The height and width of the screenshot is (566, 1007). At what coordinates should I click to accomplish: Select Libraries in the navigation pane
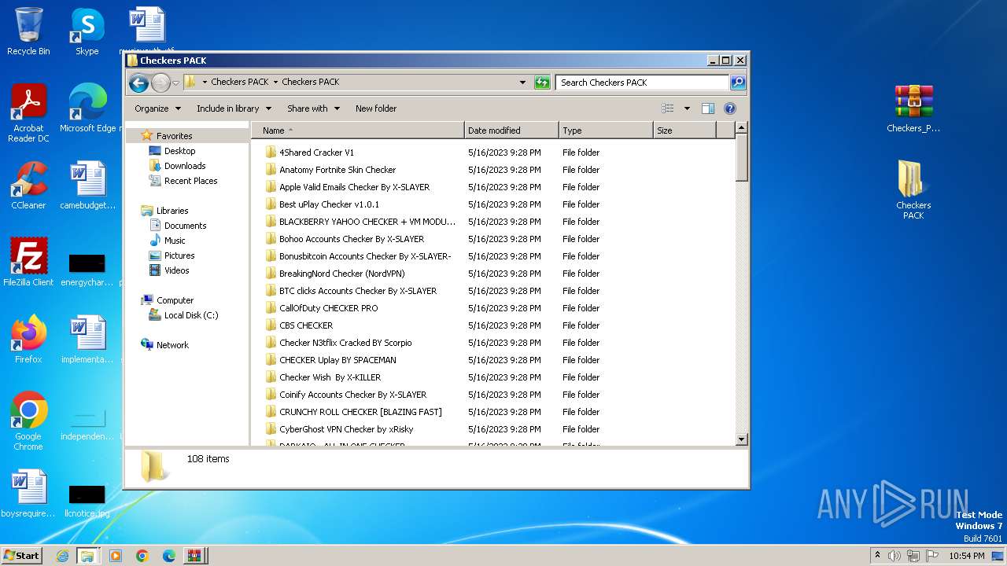pos(172,211)
